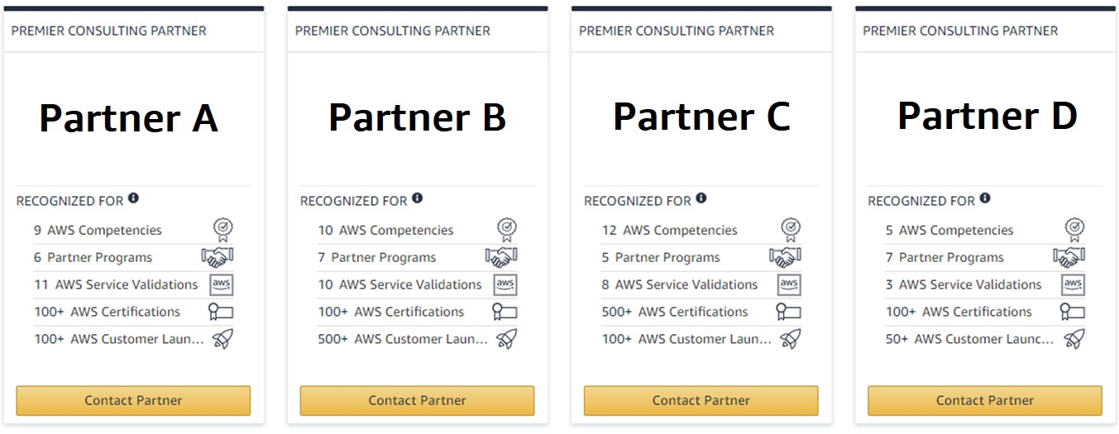The width and height of the screenshot is (1119, 434).
Task: Open the Partner A title
Action: pos(129,118)
